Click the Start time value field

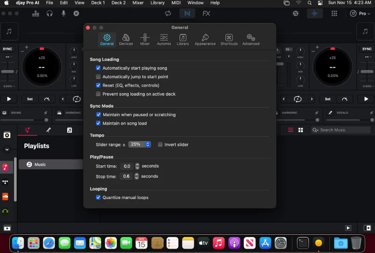(x=127, y=166)
